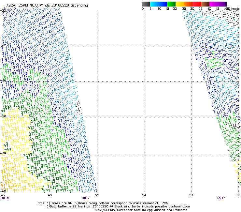This screenshot has height=212, width=241.
Task: Click the '57' longitude axis label
Action: [191, 195]
